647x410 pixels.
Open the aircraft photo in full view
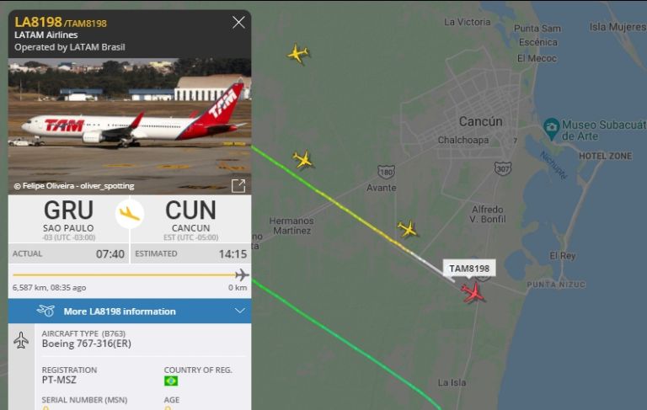pos(238,186)
